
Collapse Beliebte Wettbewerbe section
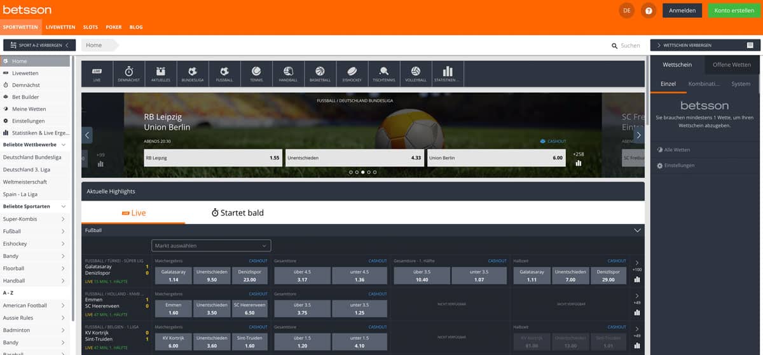pos(63,145)
